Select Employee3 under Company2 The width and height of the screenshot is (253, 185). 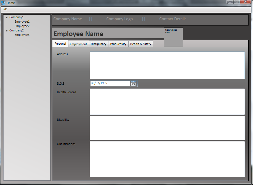(22, 35)
